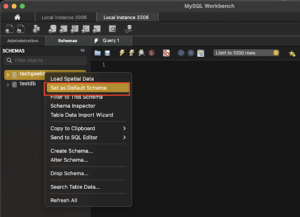The image size is (300, 217).
Task: Toggle continue-on-error red stop icon
Action: click(x=166, y=53)
